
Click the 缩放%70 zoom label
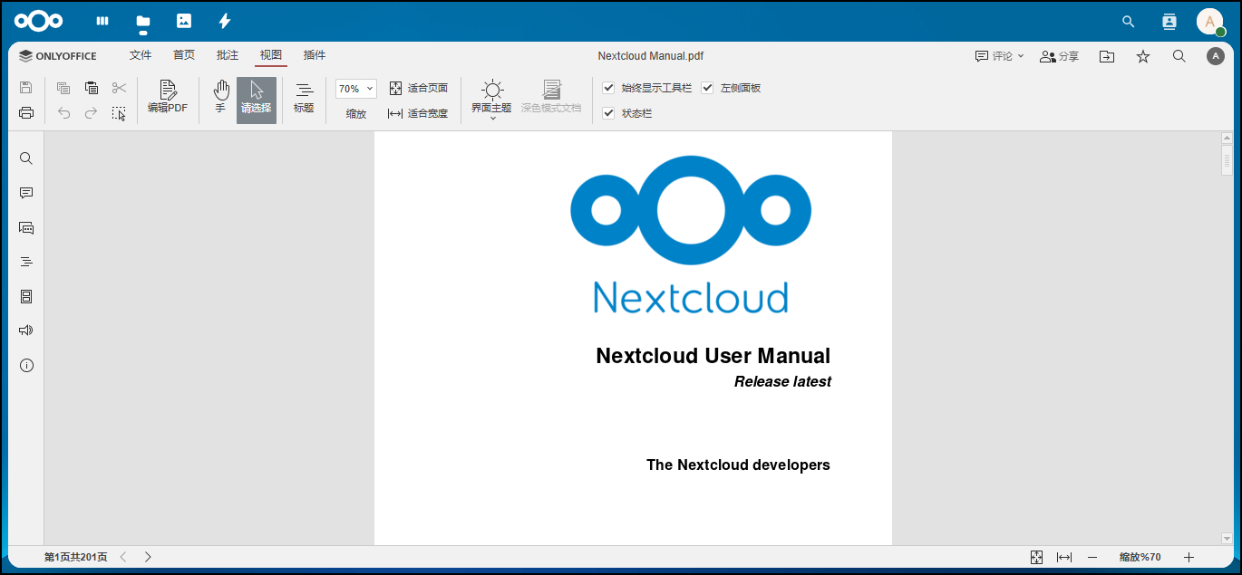click(1140, 557)
